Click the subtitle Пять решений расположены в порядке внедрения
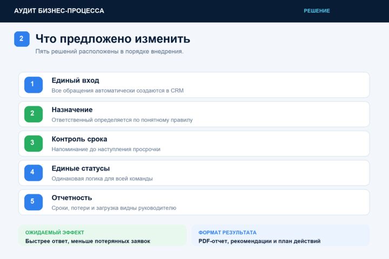 109,52
